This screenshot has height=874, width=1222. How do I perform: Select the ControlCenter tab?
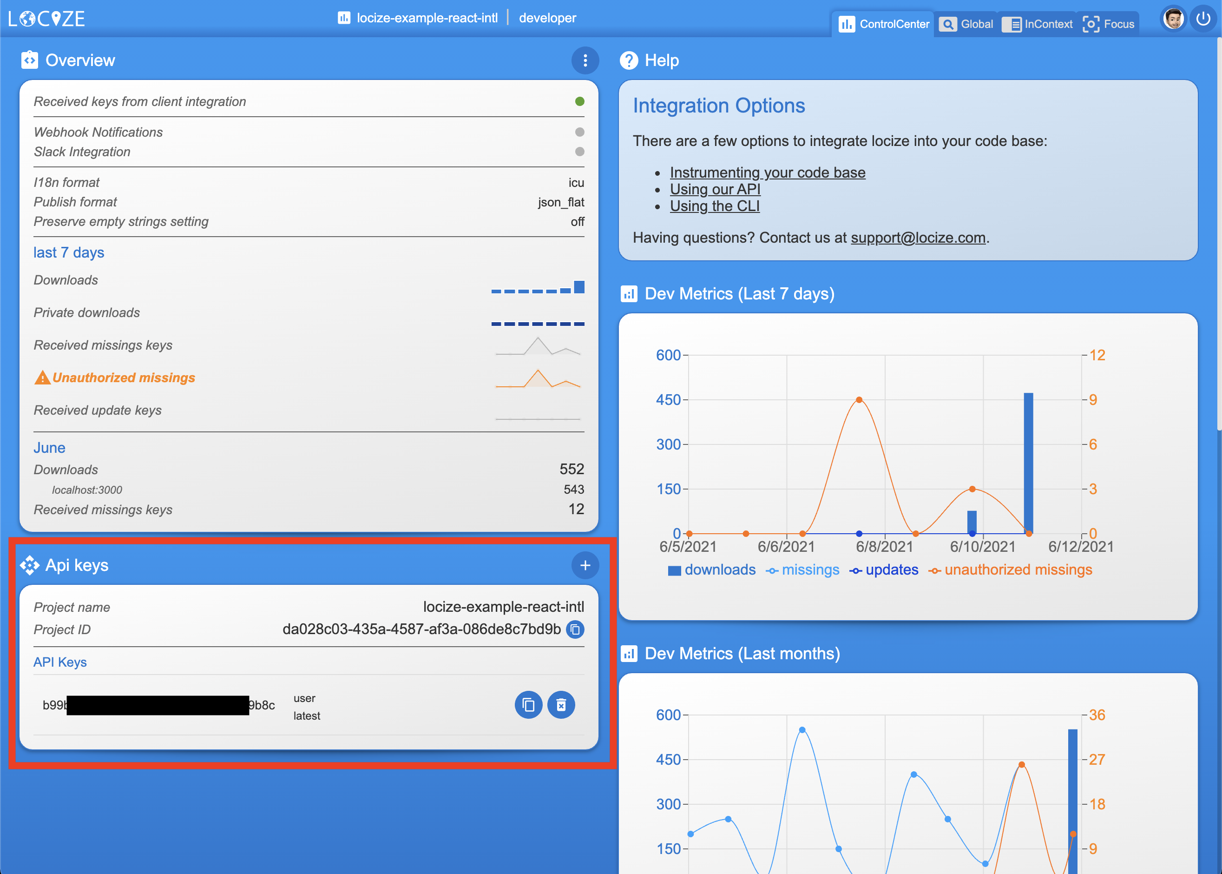pyautogui.click(x=884, y=24)
